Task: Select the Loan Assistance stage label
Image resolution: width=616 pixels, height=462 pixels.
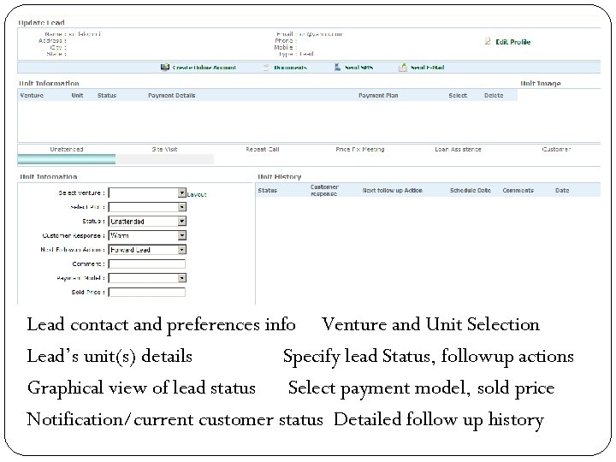Action: coord(458,149)
